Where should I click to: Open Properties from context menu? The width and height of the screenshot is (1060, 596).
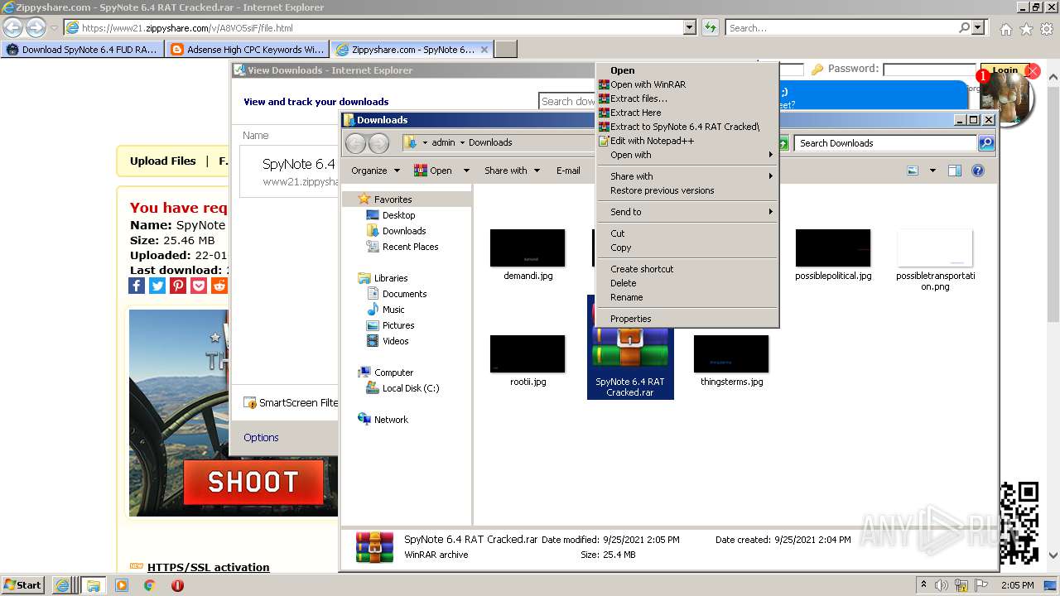pyautogui.click(x=687, y=319)
